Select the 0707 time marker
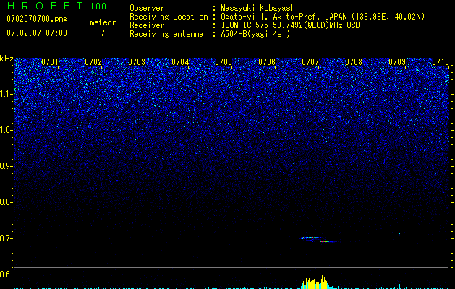The image size is (455, 289). (310, 62)
